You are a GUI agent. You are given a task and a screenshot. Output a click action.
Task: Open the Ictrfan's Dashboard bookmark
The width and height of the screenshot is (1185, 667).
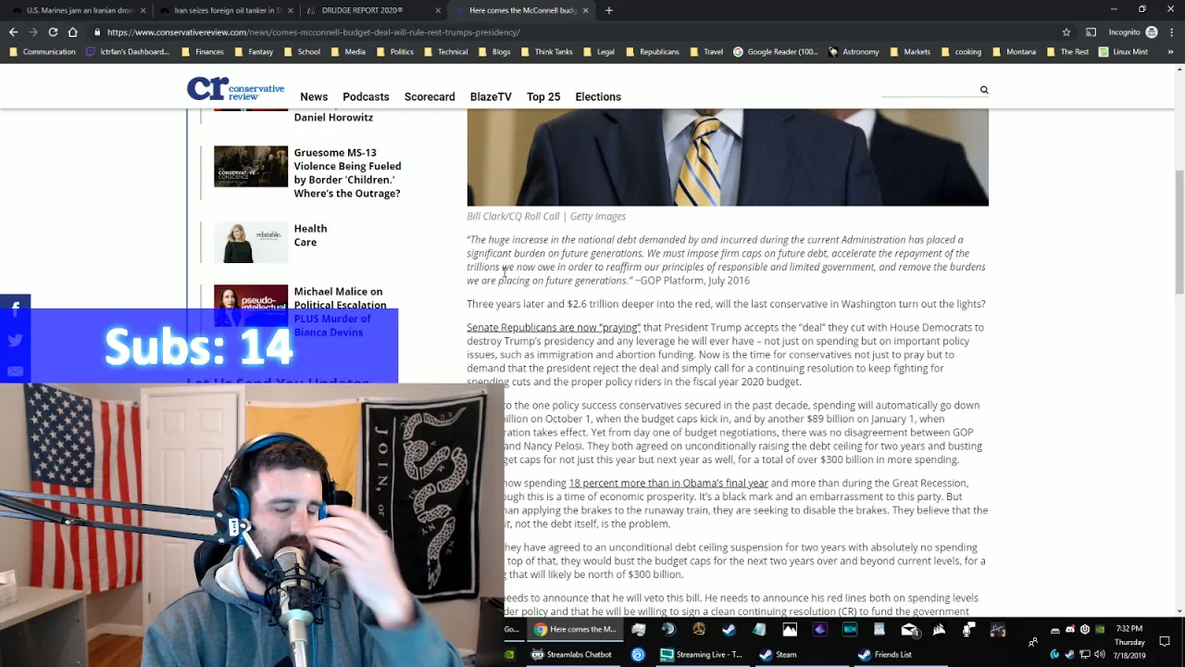click(x=128, y=52)
